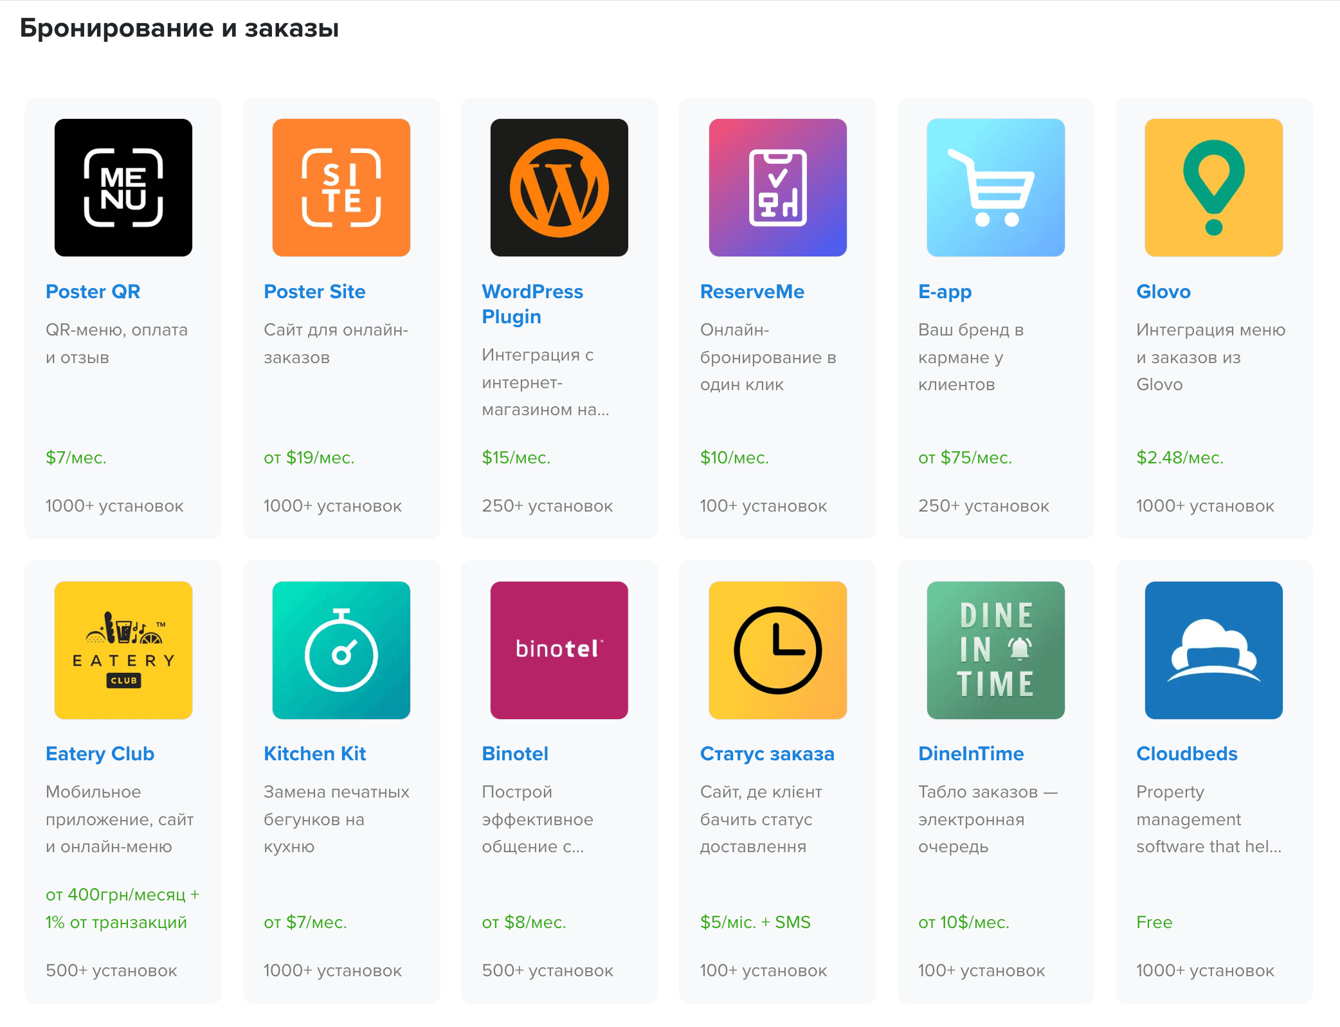Click the Замена печатных бегунков description
The height and width of the screenshot is (1027, 1340).
point(336,819)
